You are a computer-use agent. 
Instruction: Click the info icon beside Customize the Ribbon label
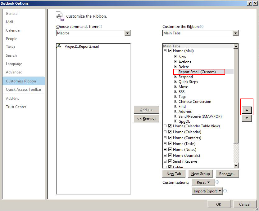pos(202,27)
